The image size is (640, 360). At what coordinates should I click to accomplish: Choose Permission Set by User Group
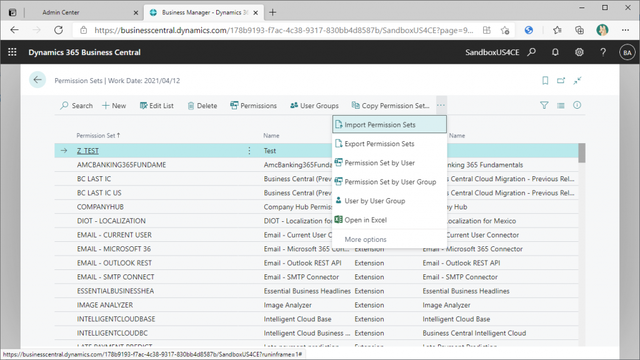point(389,182)
